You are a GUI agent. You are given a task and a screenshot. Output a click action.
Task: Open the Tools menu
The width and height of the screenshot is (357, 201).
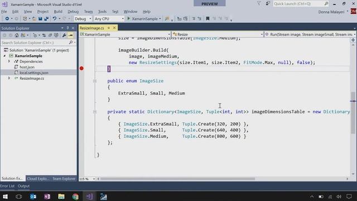click(102, 11)
